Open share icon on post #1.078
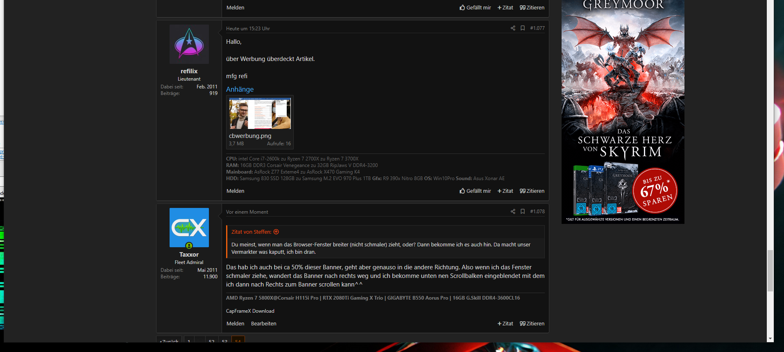Image resolution: width=784 pixels, height=352 pixels. (513, 212)
